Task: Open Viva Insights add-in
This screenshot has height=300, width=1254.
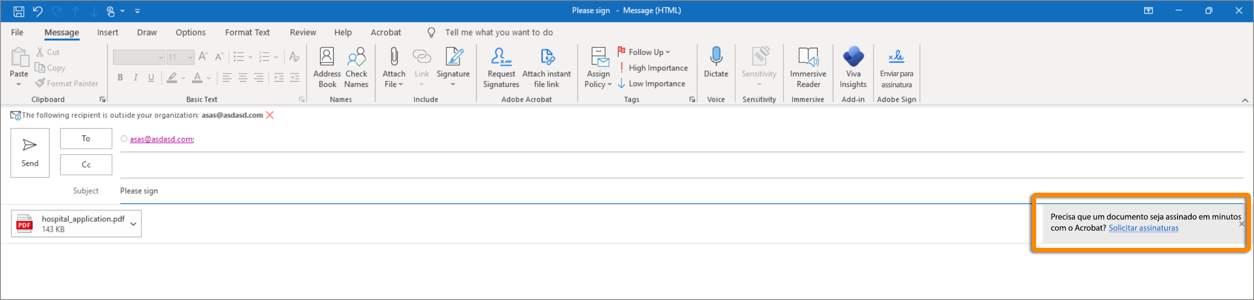Action: (853, 67)
